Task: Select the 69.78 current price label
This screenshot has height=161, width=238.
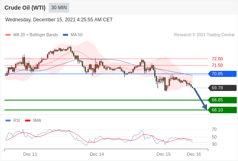Action: (x=222, y=88)
